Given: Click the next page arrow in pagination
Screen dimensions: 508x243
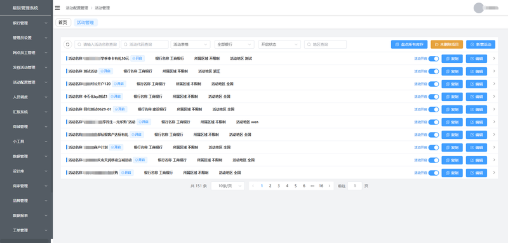Looking at the screenshot, I should (329, 186).
